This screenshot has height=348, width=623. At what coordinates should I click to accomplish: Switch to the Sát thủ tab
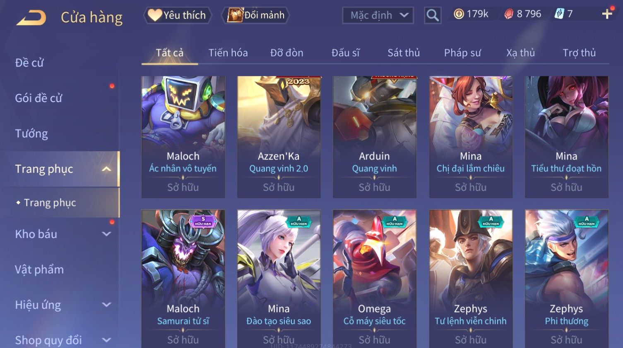click(404, 53)
